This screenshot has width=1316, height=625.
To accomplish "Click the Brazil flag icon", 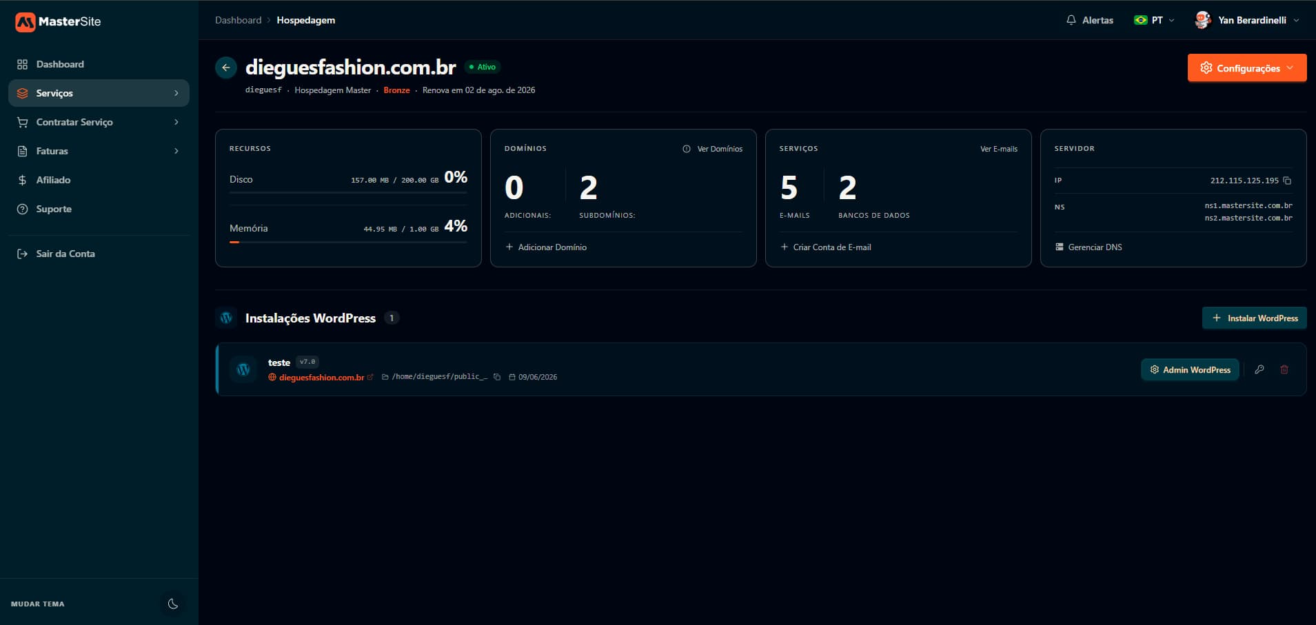I will (x=1141, y=20).
